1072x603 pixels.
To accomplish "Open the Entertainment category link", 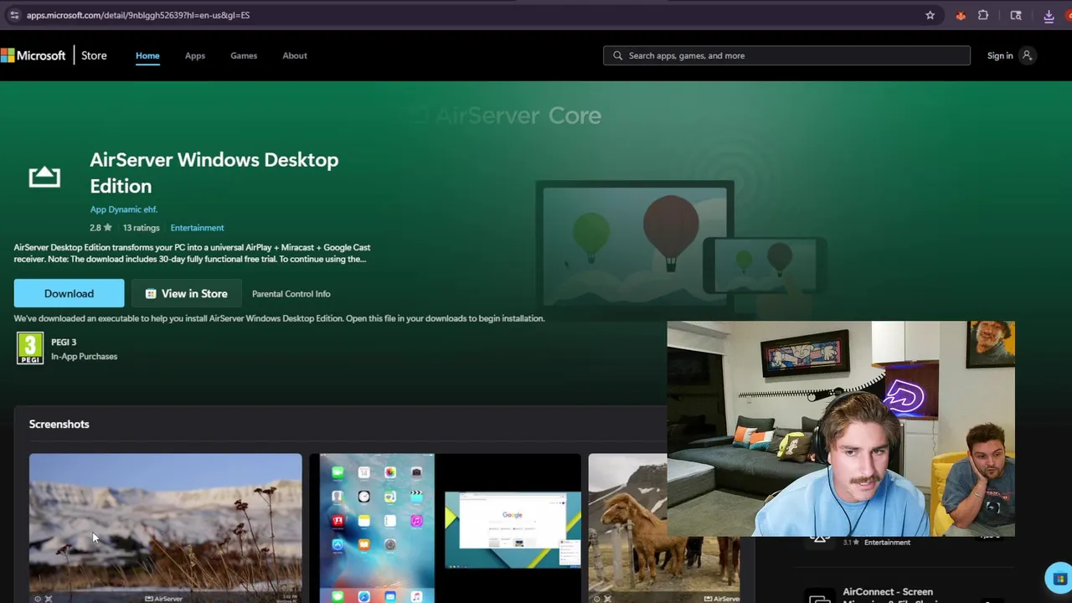I will [x=197, y=228].
